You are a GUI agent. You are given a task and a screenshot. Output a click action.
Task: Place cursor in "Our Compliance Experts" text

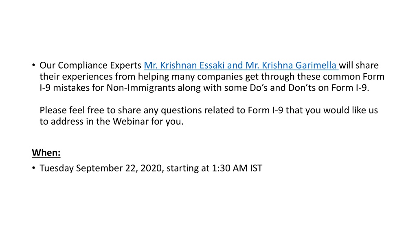(x=90, y=65)
